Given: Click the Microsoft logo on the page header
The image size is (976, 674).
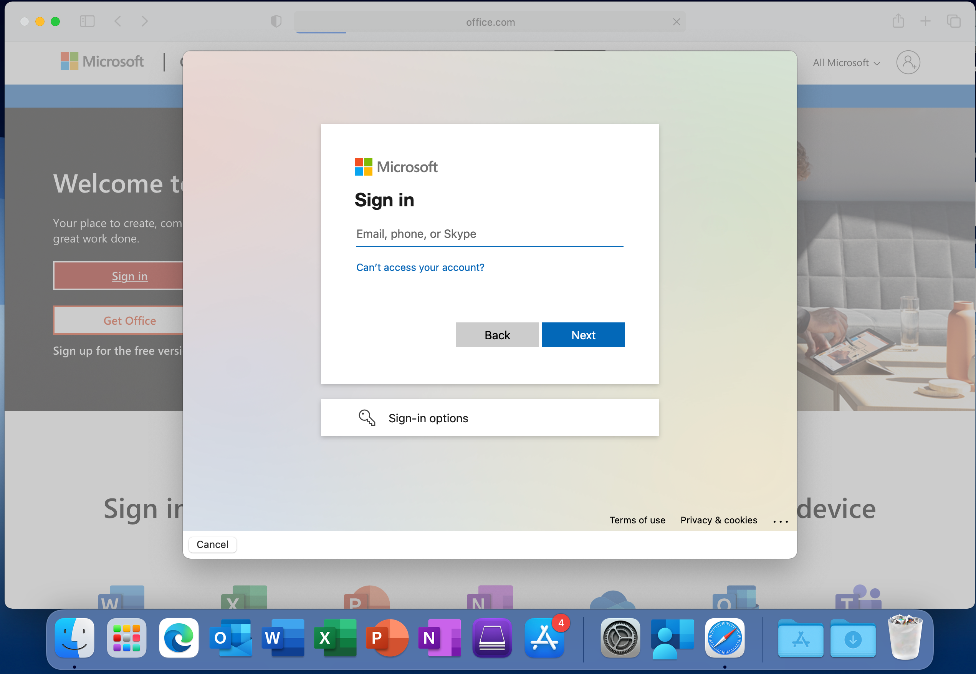Looking at the screenshot, I should click(x=102, y=61).
